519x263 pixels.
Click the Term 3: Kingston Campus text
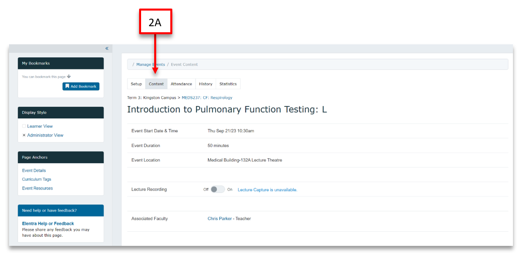pos(152,98)
